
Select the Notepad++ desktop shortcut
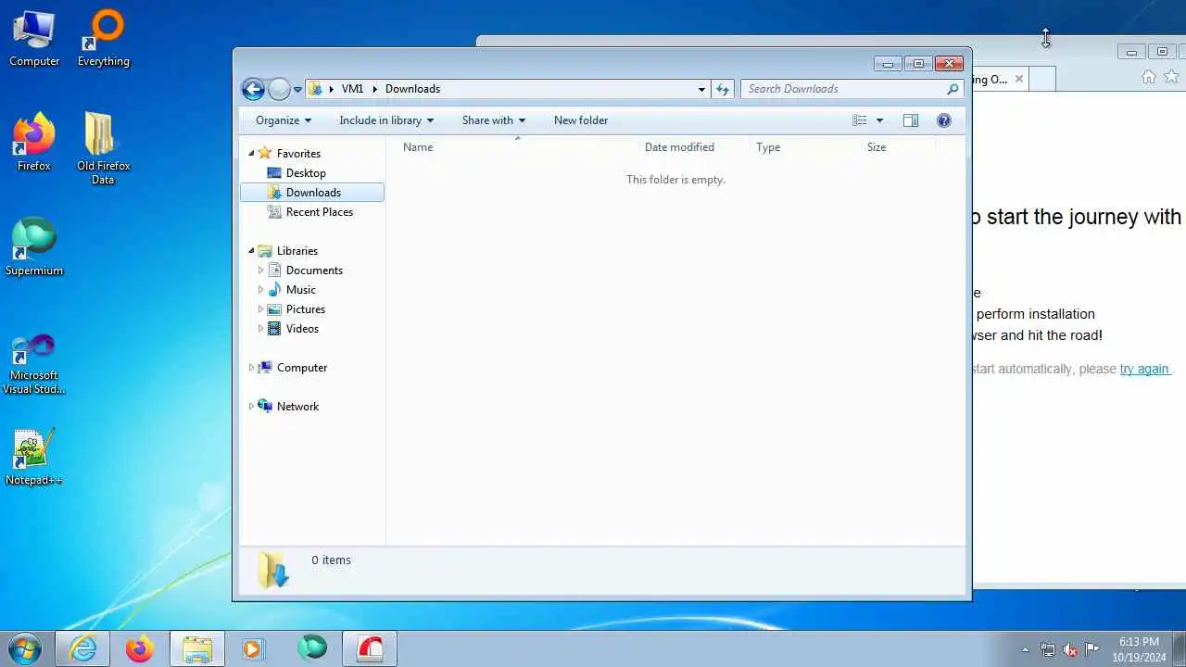[34, 457]
